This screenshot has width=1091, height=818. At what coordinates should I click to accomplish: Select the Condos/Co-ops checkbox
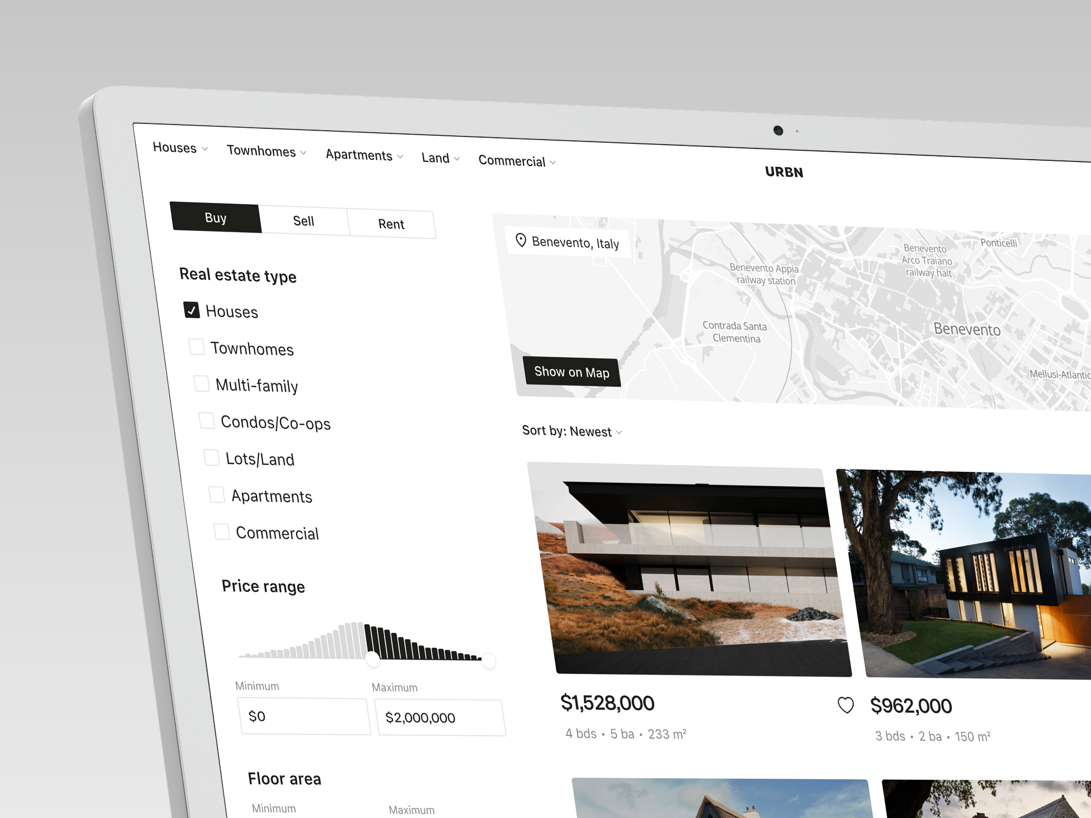[x=206, y=420]
